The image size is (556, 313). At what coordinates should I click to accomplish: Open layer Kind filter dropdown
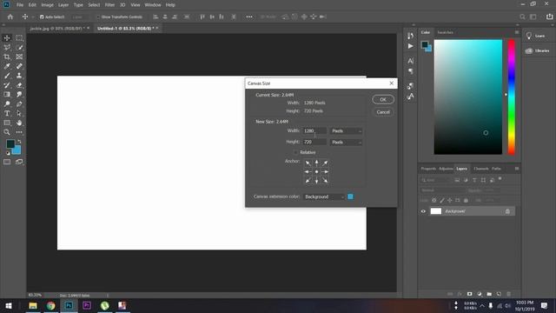[x=436, y=180]
